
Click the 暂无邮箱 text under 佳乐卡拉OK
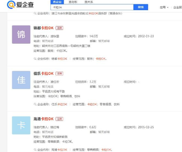coord(104,86)
